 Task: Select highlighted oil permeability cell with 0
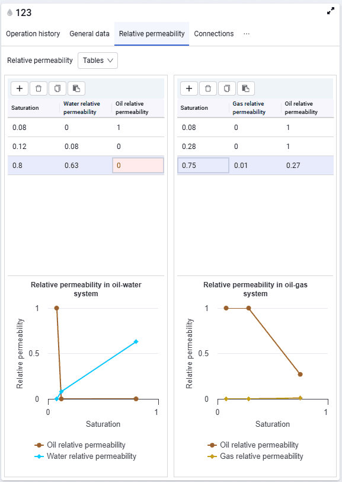coord(138,166)
